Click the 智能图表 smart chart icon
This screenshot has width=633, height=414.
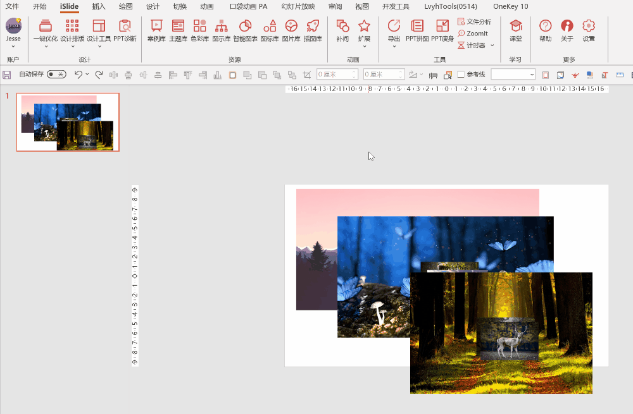point(245,30)
